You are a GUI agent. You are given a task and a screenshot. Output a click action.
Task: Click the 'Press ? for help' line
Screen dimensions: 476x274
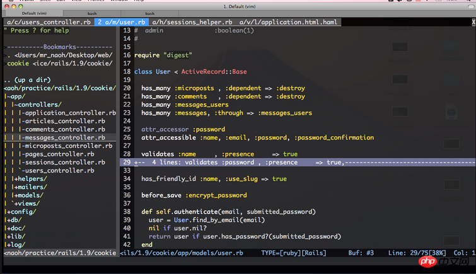coord(37,30)
